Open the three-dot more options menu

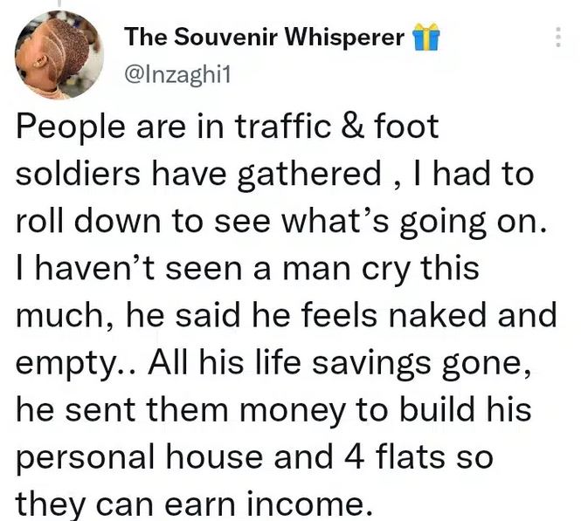[x=557, y=38]
